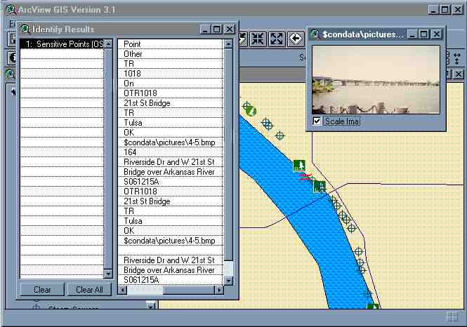Minimize the Identify Results window
This screenshot has width=467, height=327.
pyautogui.click(x=205, y=29)
